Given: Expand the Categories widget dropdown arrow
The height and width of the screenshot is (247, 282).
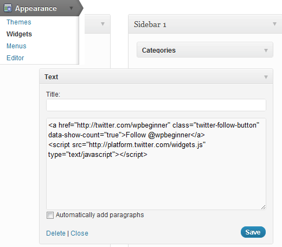Looking at the screenshot, I should [x=266, y=50].
